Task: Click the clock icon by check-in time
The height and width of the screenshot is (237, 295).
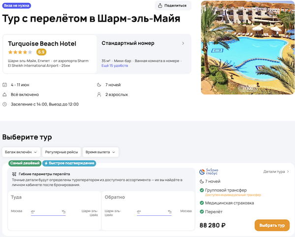Action: pos(5,104)
